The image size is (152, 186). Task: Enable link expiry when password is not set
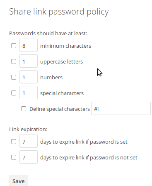click(14, 157)
